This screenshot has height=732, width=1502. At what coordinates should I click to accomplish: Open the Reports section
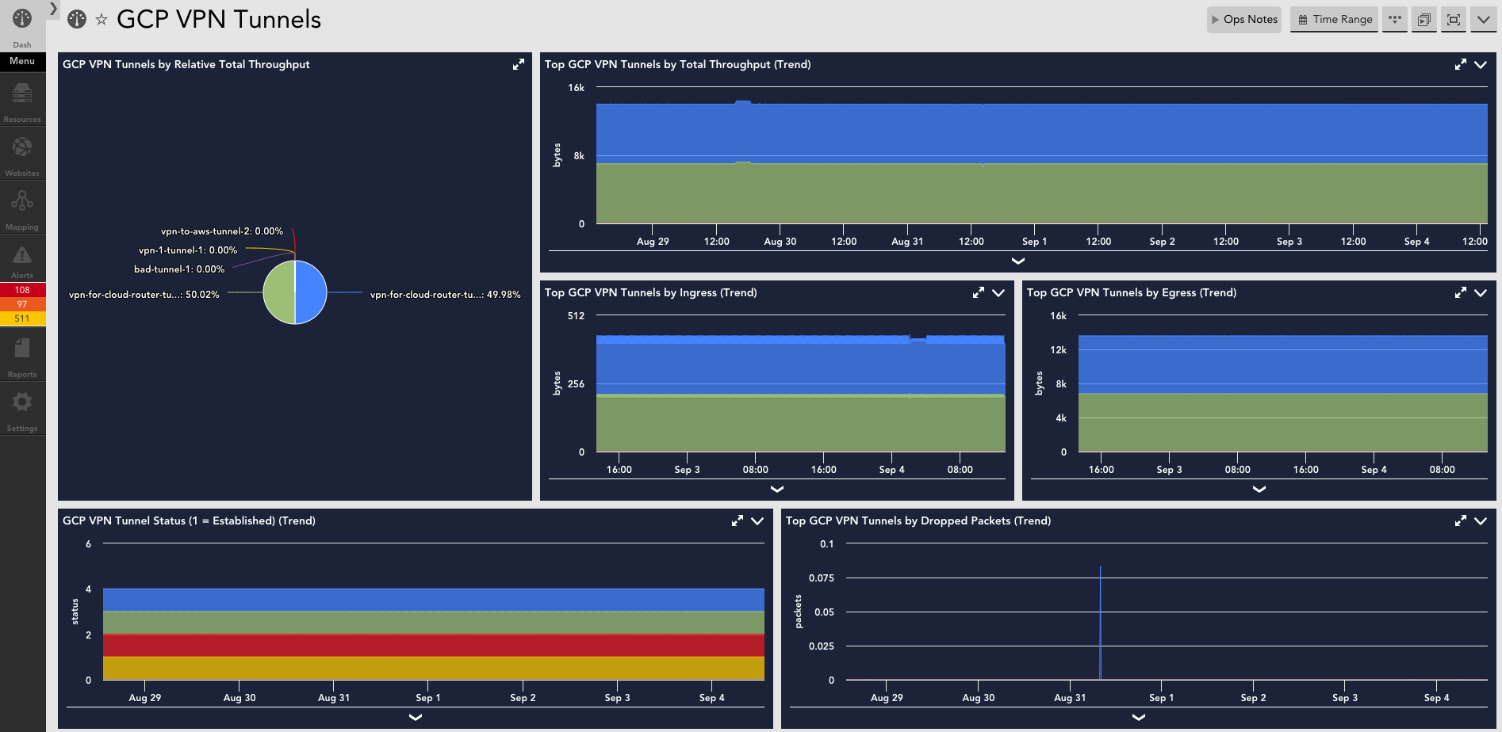(x=22, y=356)
